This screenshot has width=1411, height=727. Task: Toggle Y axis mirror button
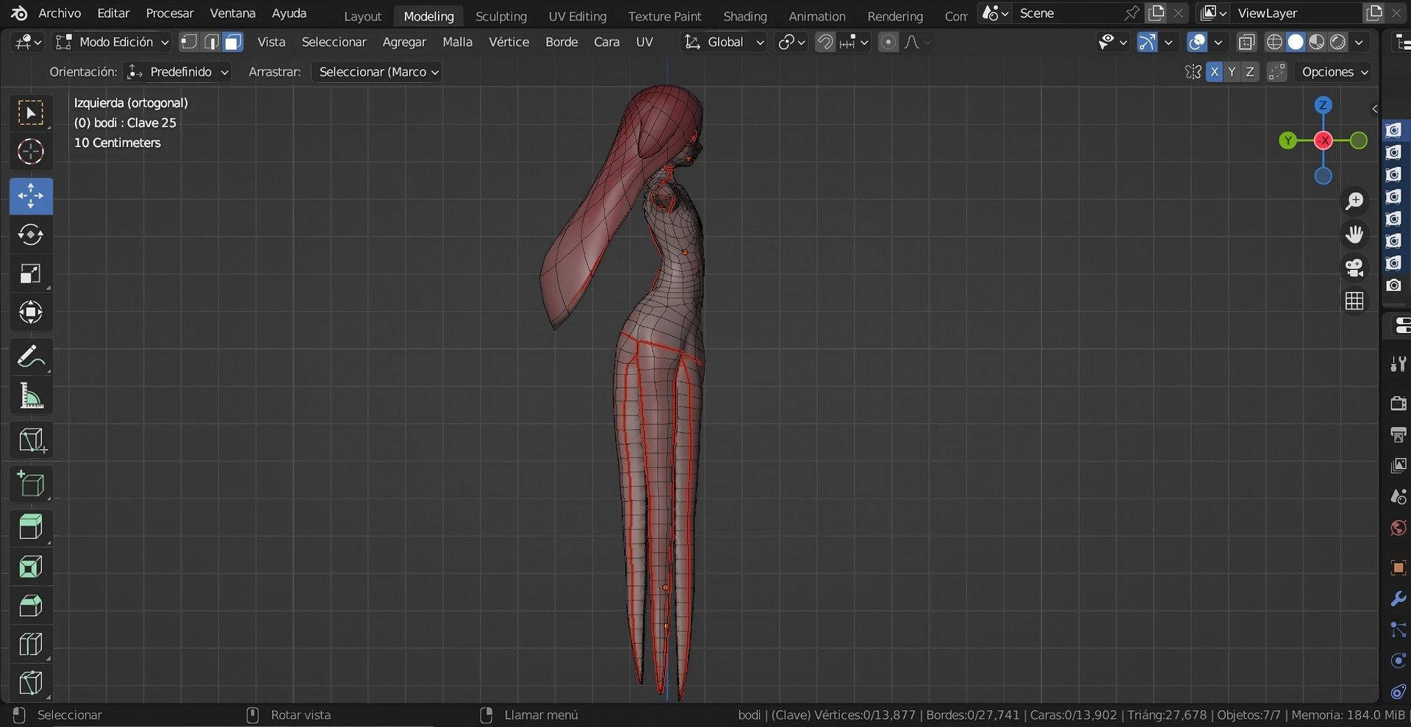point(1232,72)
